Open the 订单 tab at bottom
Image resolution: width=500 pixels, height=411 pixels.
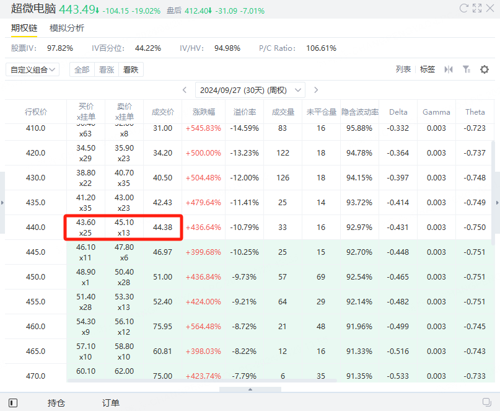pyautogui.click(x=111, y=403)
